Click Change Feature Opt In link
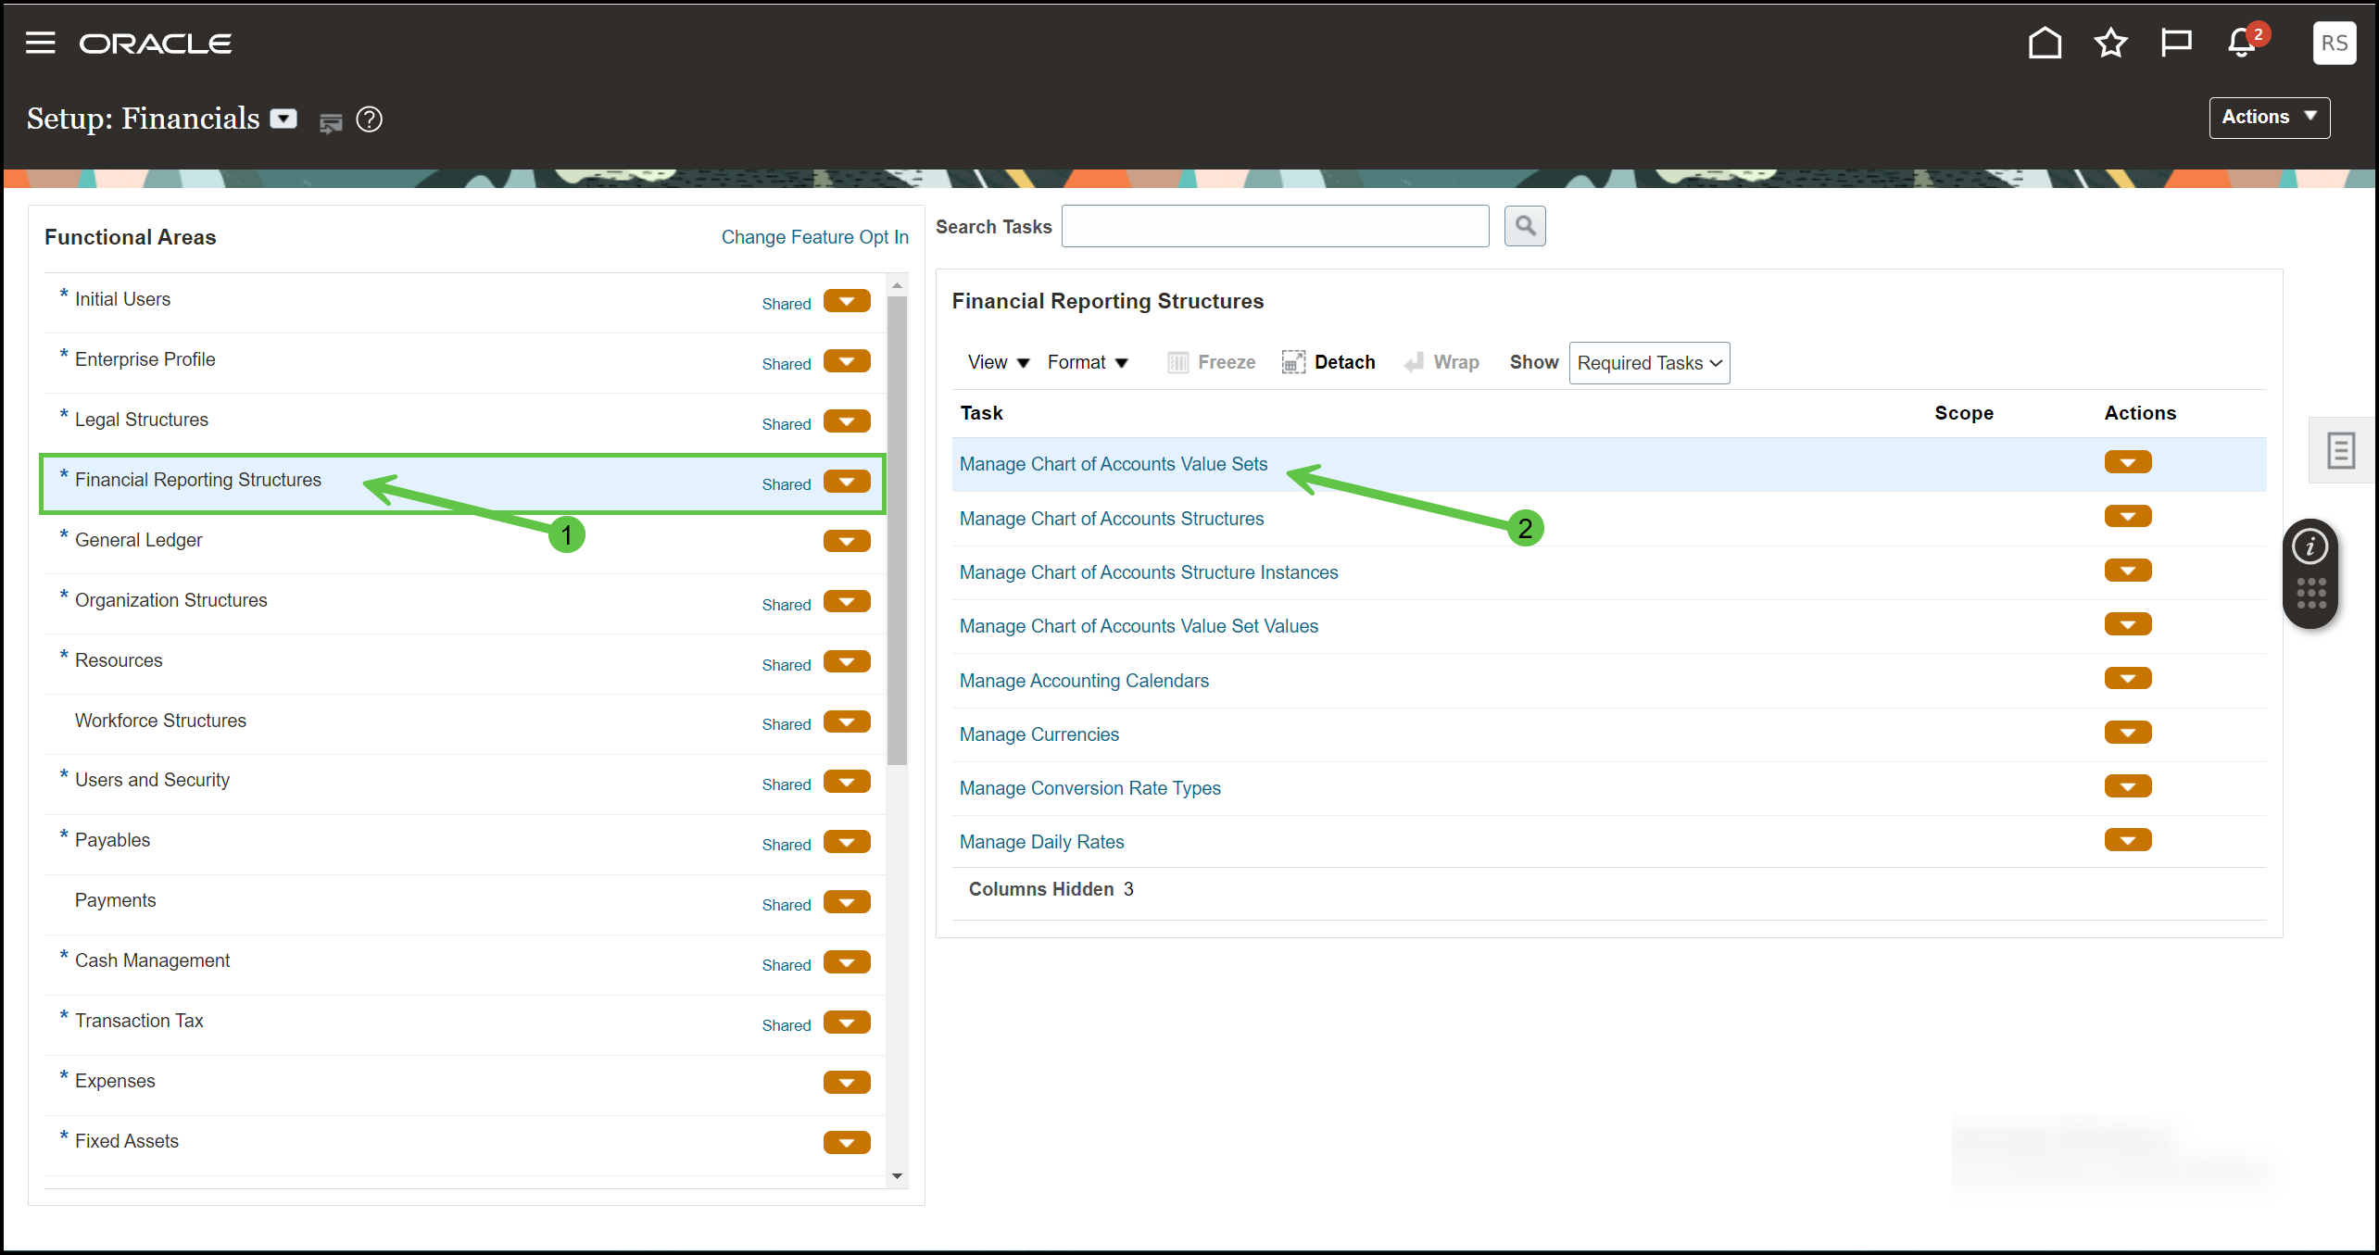The height and width of the screenshot is (1255, 2379). (814, 237)
